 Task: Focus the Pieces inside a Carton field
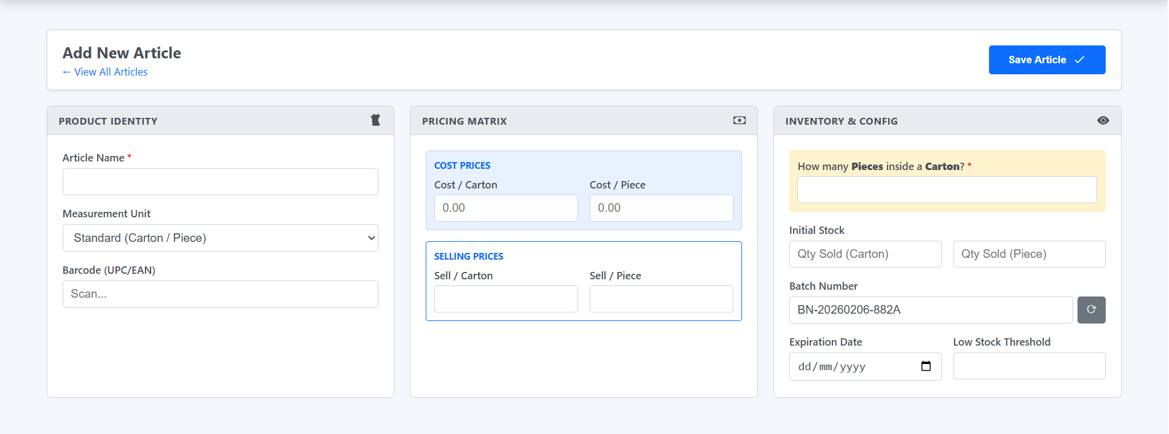coord(947,190)
